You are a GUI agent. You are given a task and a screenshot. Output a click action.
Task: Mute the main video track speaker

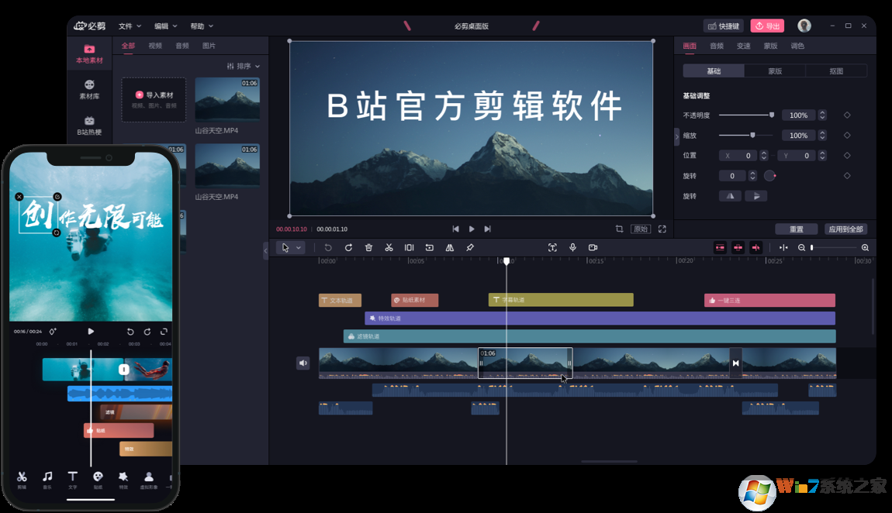click(x=303, y=363)
